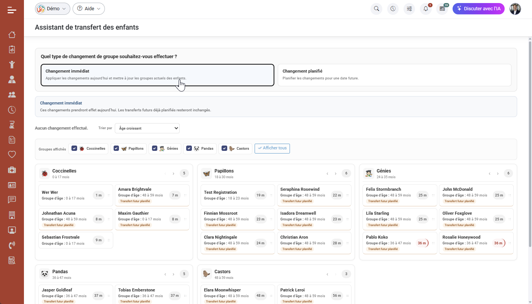
Task: Select the Felix Stormbranch child card
Action: click(400, 195)
